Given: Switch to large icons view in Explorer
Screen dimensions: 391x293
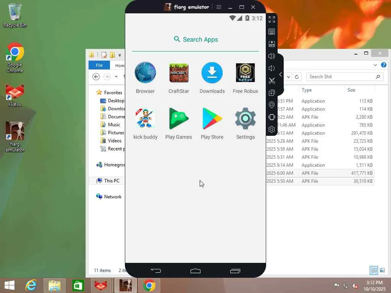Looking at the screenshot, I should pyautogui.click(x=382, y=270).
